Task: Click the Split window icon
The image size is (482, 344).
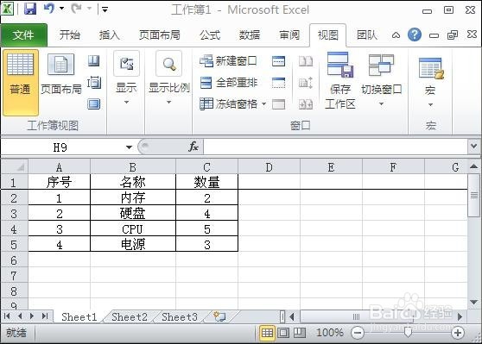Action: click(x=278, y=61)
